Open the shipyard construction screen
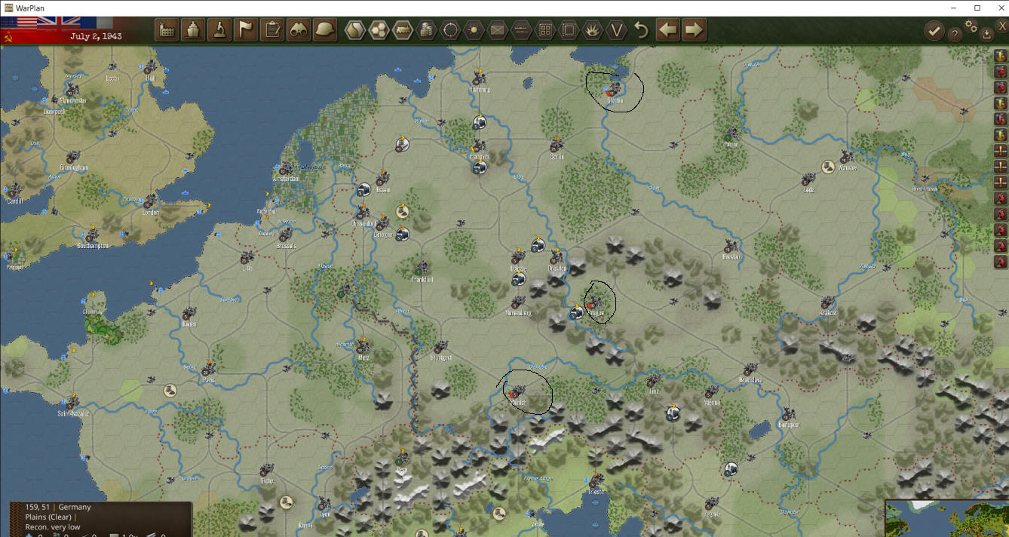 192,30
